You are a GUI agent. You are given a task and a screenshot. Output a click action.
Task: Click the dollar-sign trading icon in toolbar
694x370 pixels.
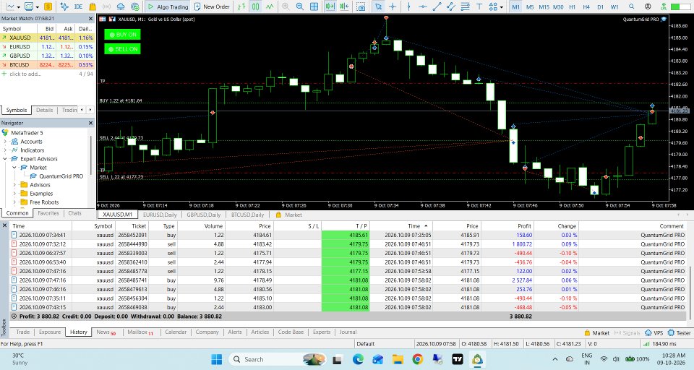point(48,7)
